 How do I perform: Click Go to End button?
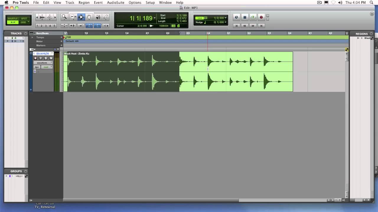pos(261,26)
